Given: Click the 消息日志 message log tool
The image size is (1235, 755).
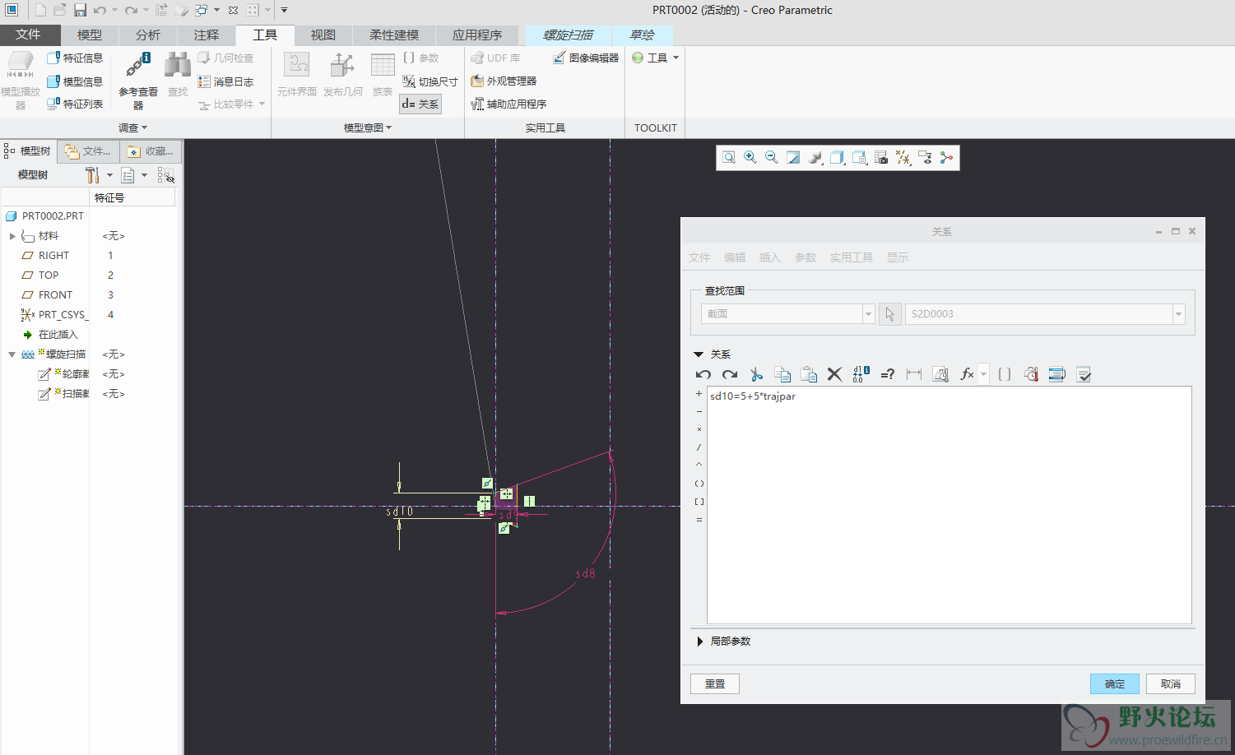Looking at the screenshot, I should point(226,81).
